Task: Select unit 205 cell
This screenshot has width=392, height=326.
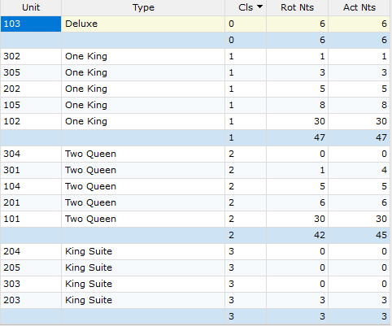Action: point(31,267)
